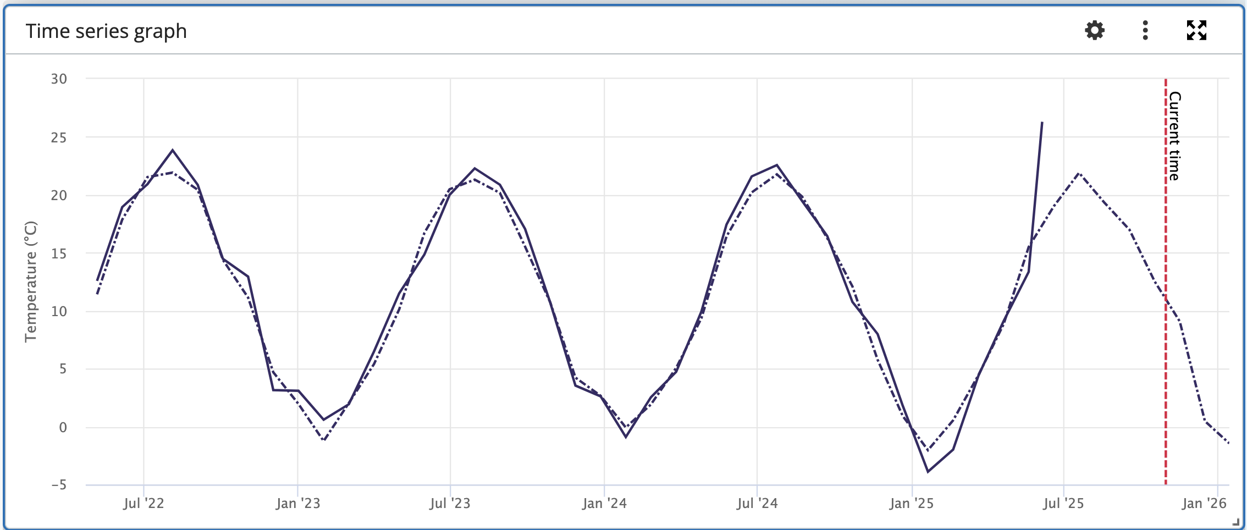Image resolution: width=1247 pixels, height=530 pixels.
Task: Click the 30 value on y-axis
Action: pos(59,78)
